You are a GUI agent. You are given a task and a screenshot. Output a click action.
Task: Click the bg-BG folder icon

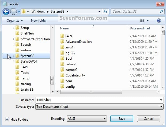click(x=62, y=53)
